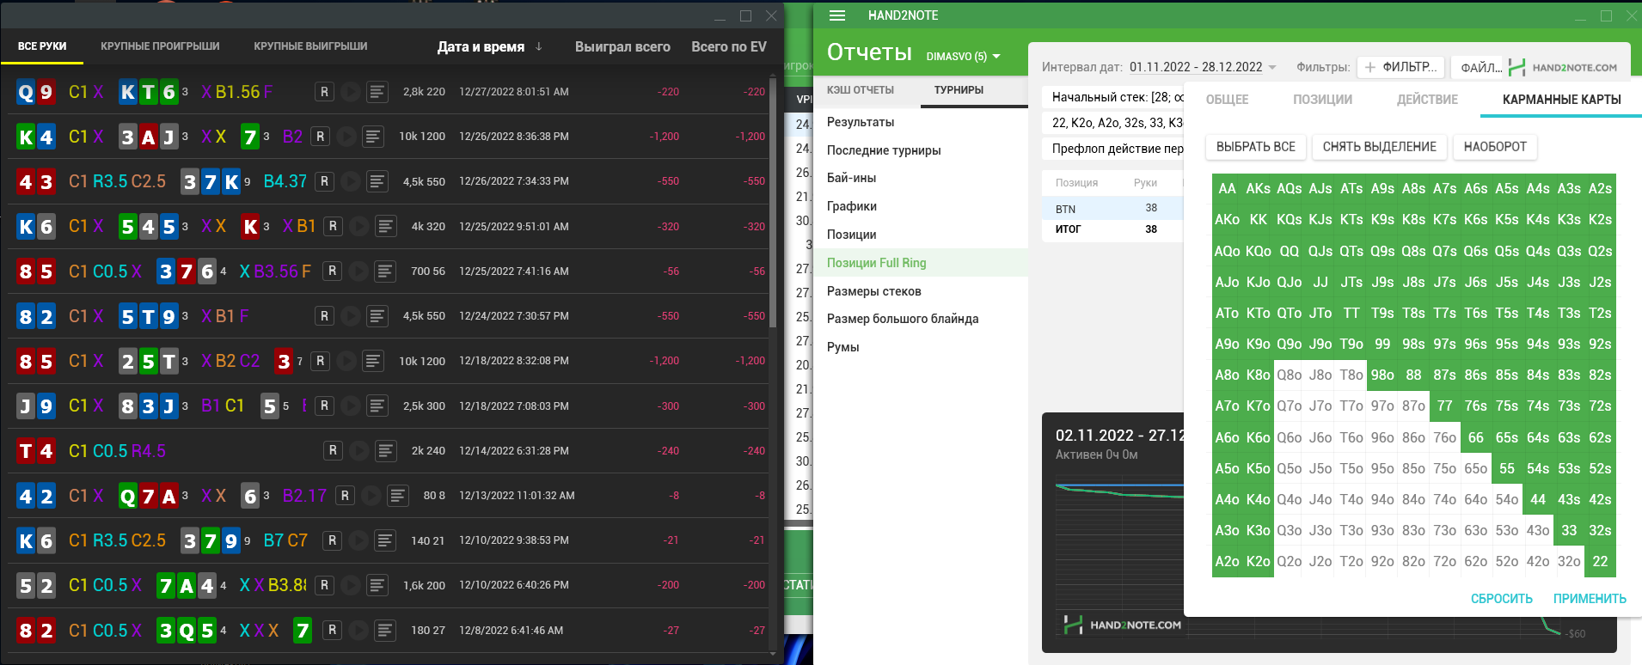Screen dimensions: 1642x665
Task: Play the hand from 12/10/2022 9:38:53 PM
Action: pyautogui.click(x=358, y=540)
